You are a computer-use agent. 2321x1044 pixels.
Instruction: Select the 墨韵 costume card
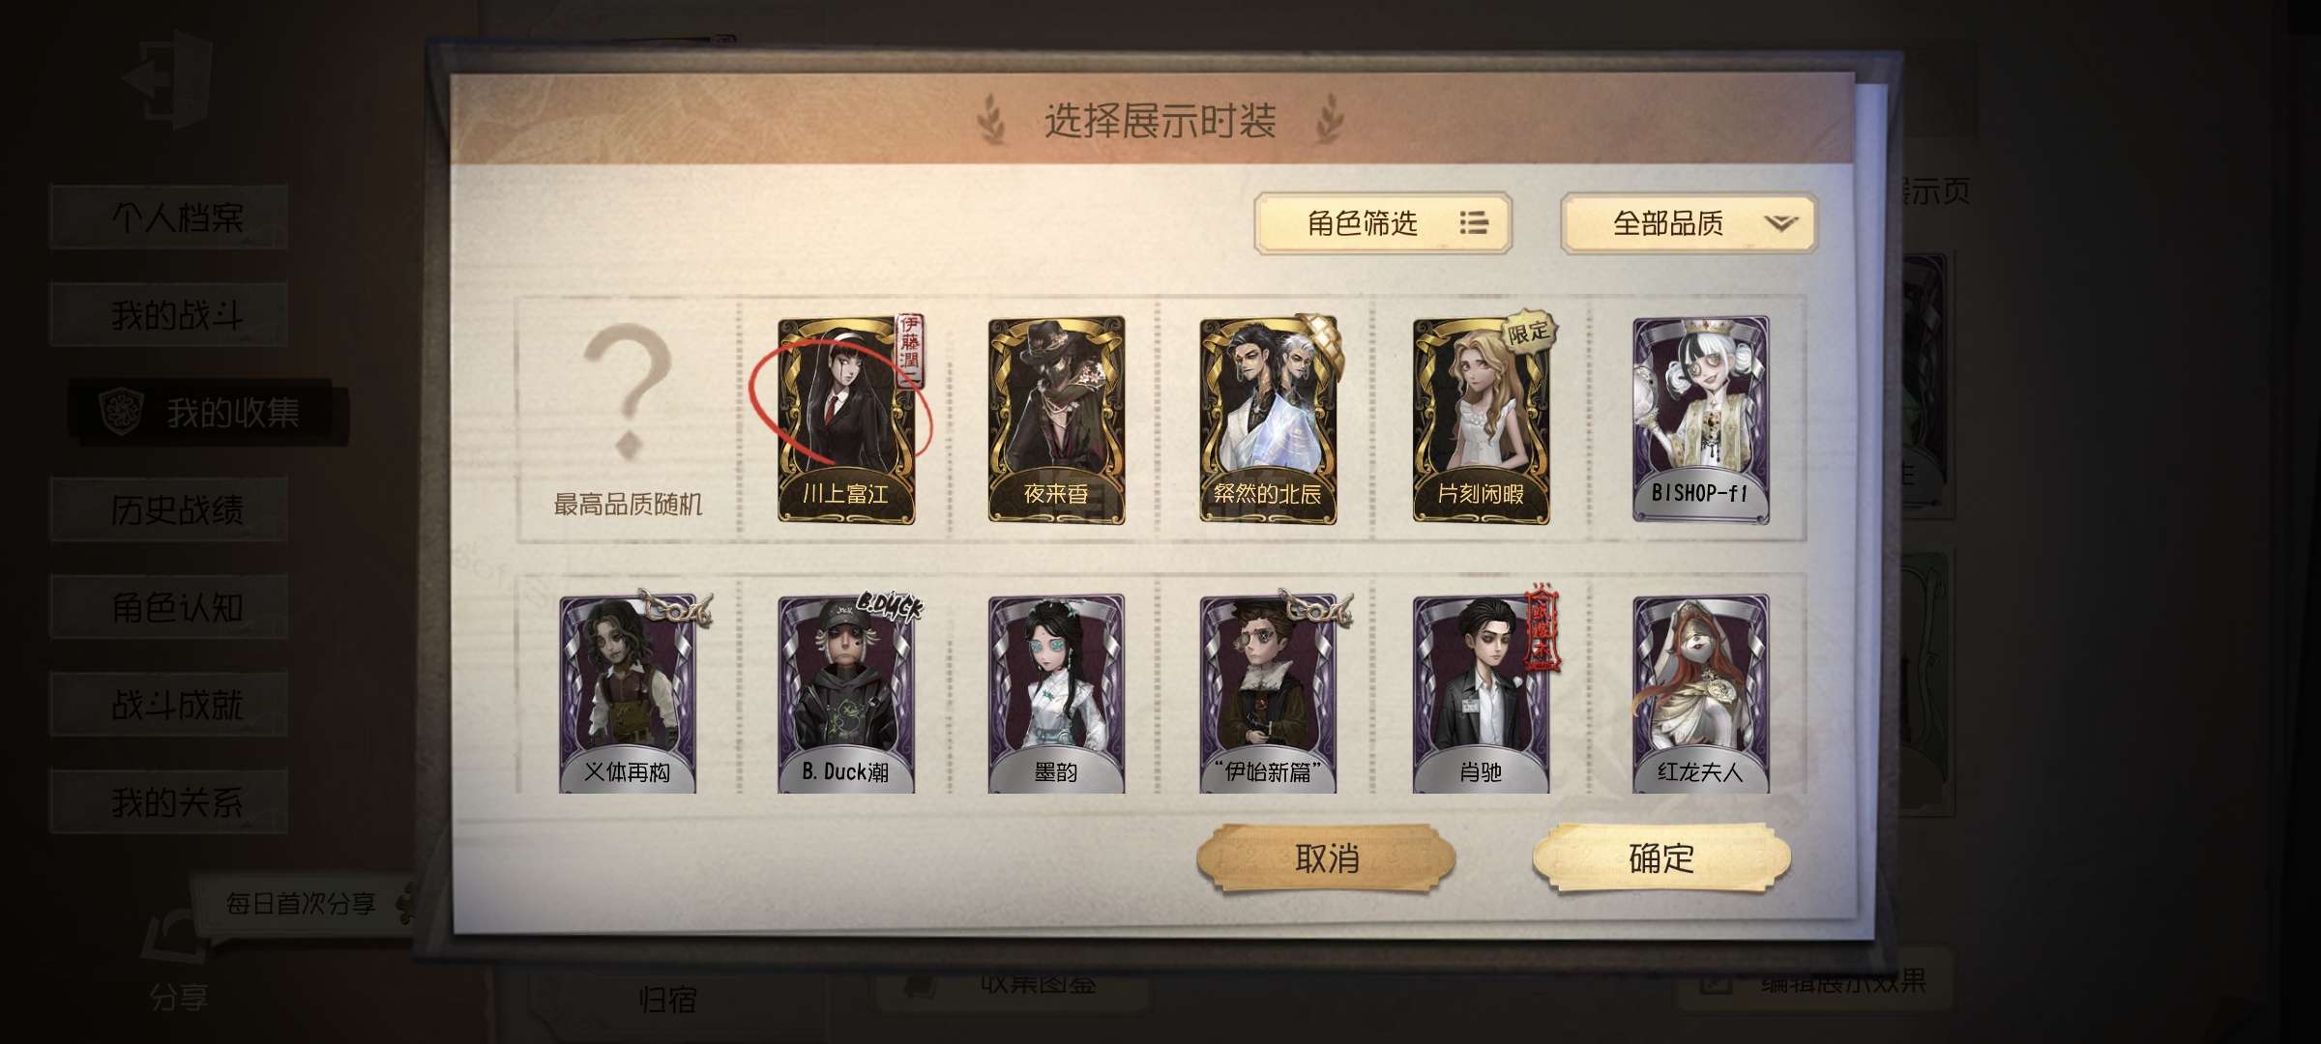pyautogui.click(x=1056, y=694)
